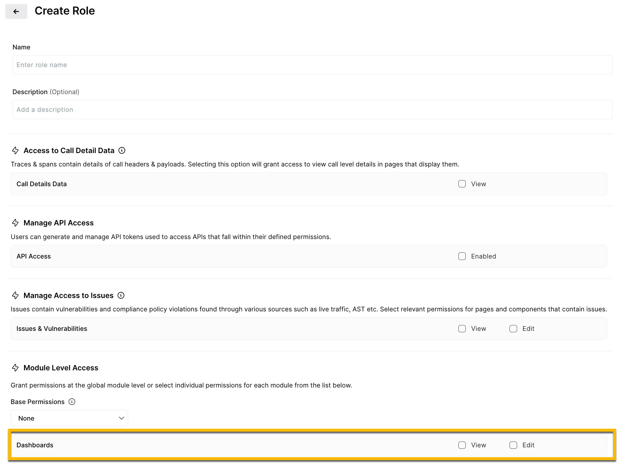Expand Base Permissions with the chevron arrow
This screenshot has height=463, width=637.
pos(121,418)
